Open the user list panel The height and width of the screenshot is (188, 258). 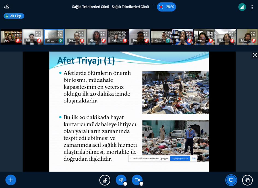(6, 7)
